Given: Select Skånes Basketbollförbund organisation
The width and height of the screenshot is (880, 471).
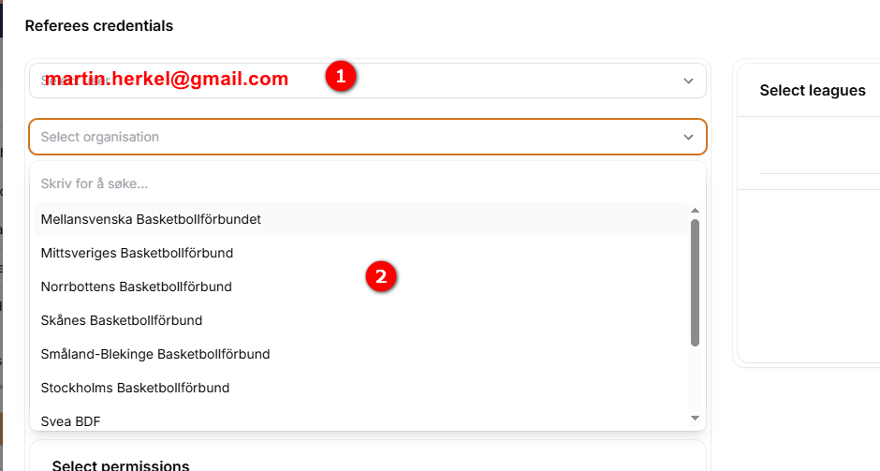Looking at the screenshot, I should point(122,320).
